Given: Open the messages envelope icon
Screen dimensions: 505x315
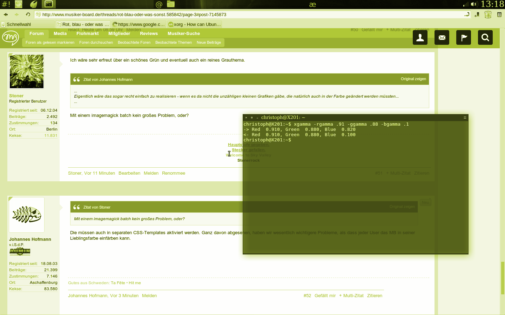Looking at the screenshot, I should click(442, 37).
